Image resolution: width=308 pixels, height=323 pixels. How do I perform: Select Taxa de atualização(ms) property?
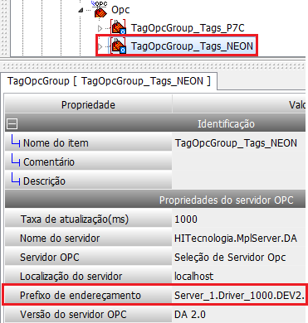pyautogui.click(x=88, y=219)
